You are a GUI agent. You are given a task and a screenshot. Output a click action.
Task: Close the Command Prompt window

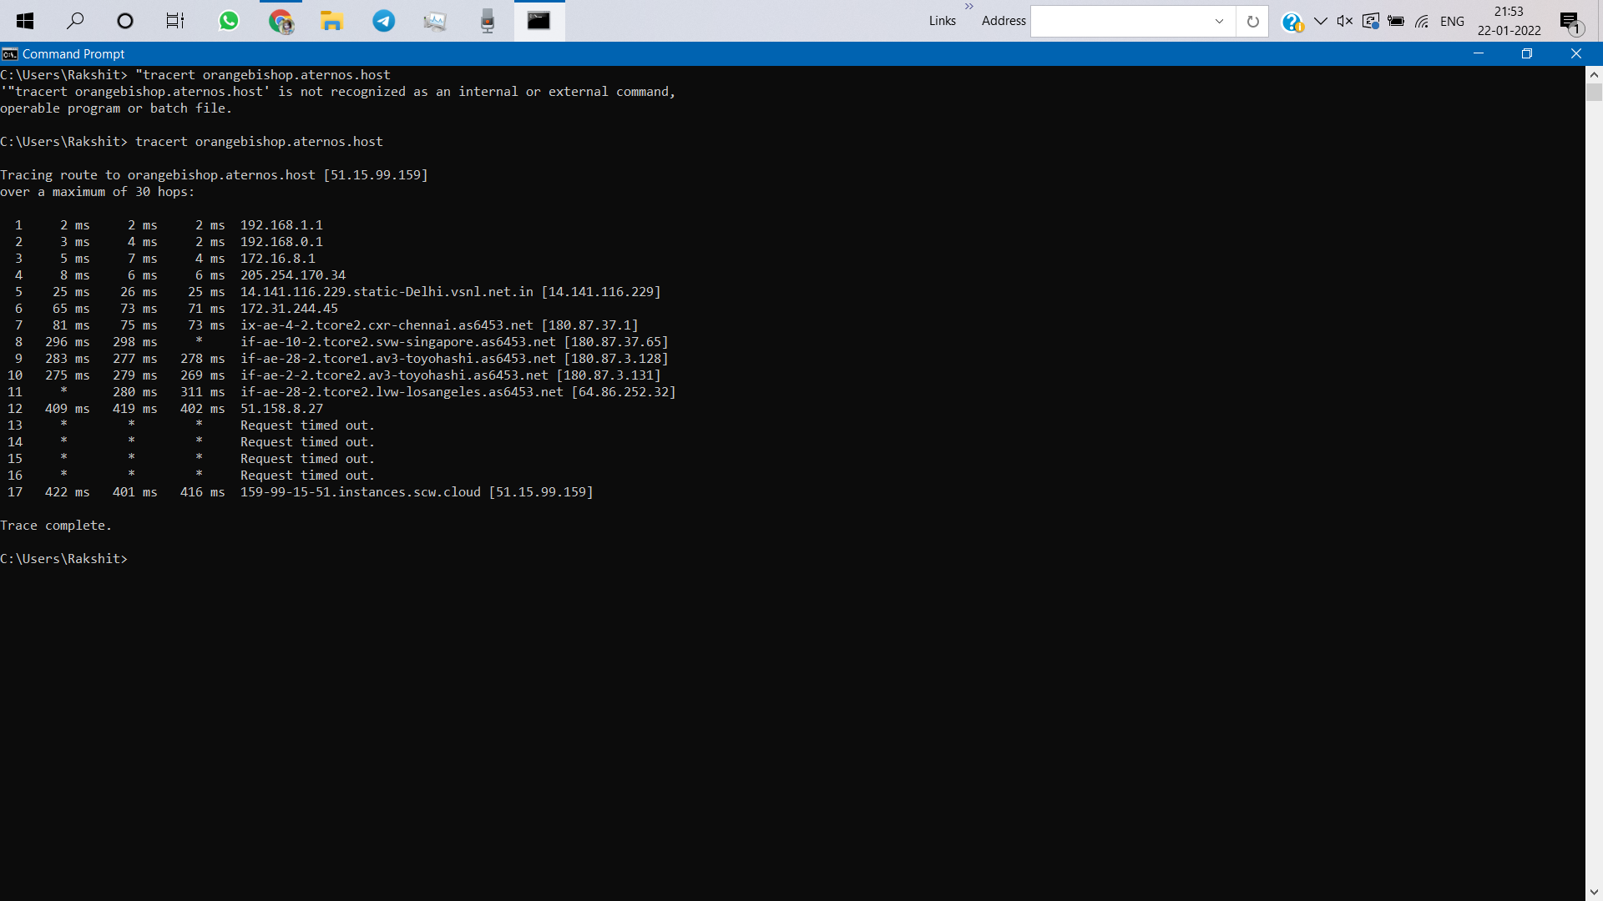coord(1576,53)
